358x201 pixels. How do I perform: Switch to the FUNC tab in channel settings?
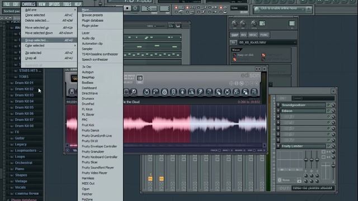click(264, 35)
